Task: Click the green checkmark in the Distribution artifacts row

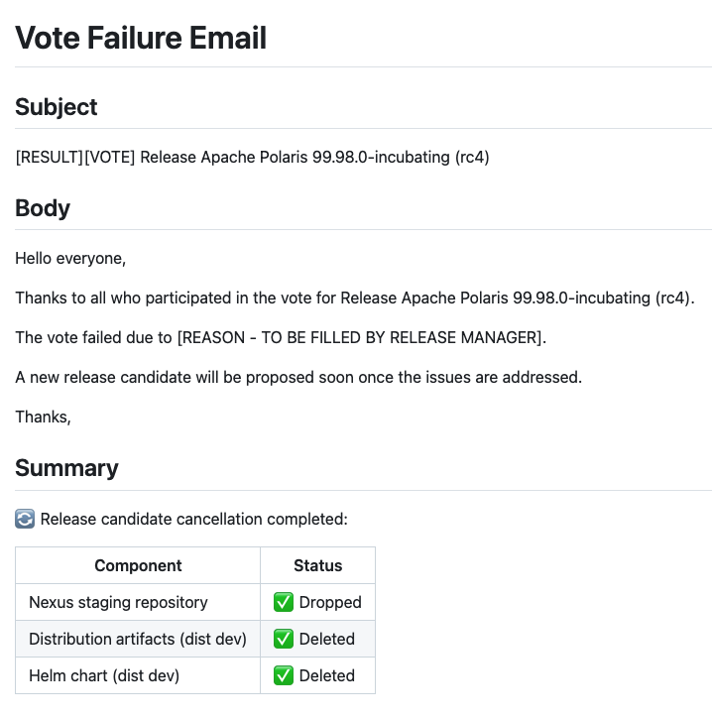Action: coord(284,639)
